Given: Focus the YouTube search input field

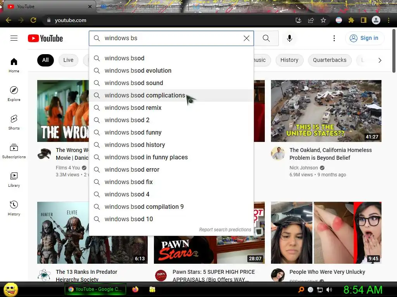Looking at the screenshot, I should pyautogui.click(x=172, y=38).
